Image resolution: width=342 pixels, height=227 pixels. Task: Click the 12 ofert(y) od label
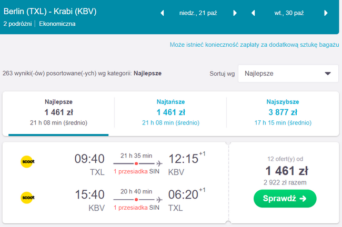pos(285,159)
